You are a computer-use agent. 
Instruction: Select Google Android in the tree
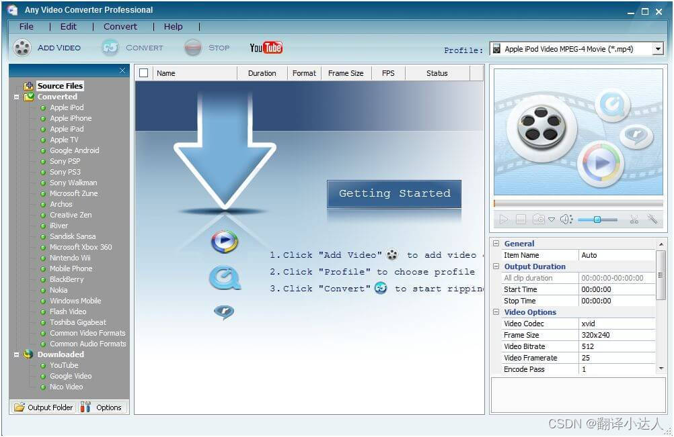[x=75, y=150]
